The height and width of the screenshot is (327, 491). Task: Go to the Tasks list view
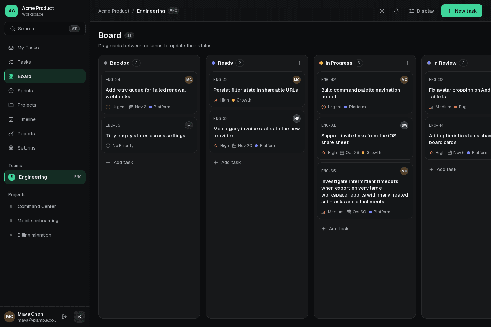click(x=45, y=62)
